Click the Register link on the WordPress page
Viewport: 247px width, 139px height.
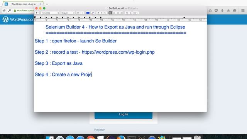click(x=100, y=130)
